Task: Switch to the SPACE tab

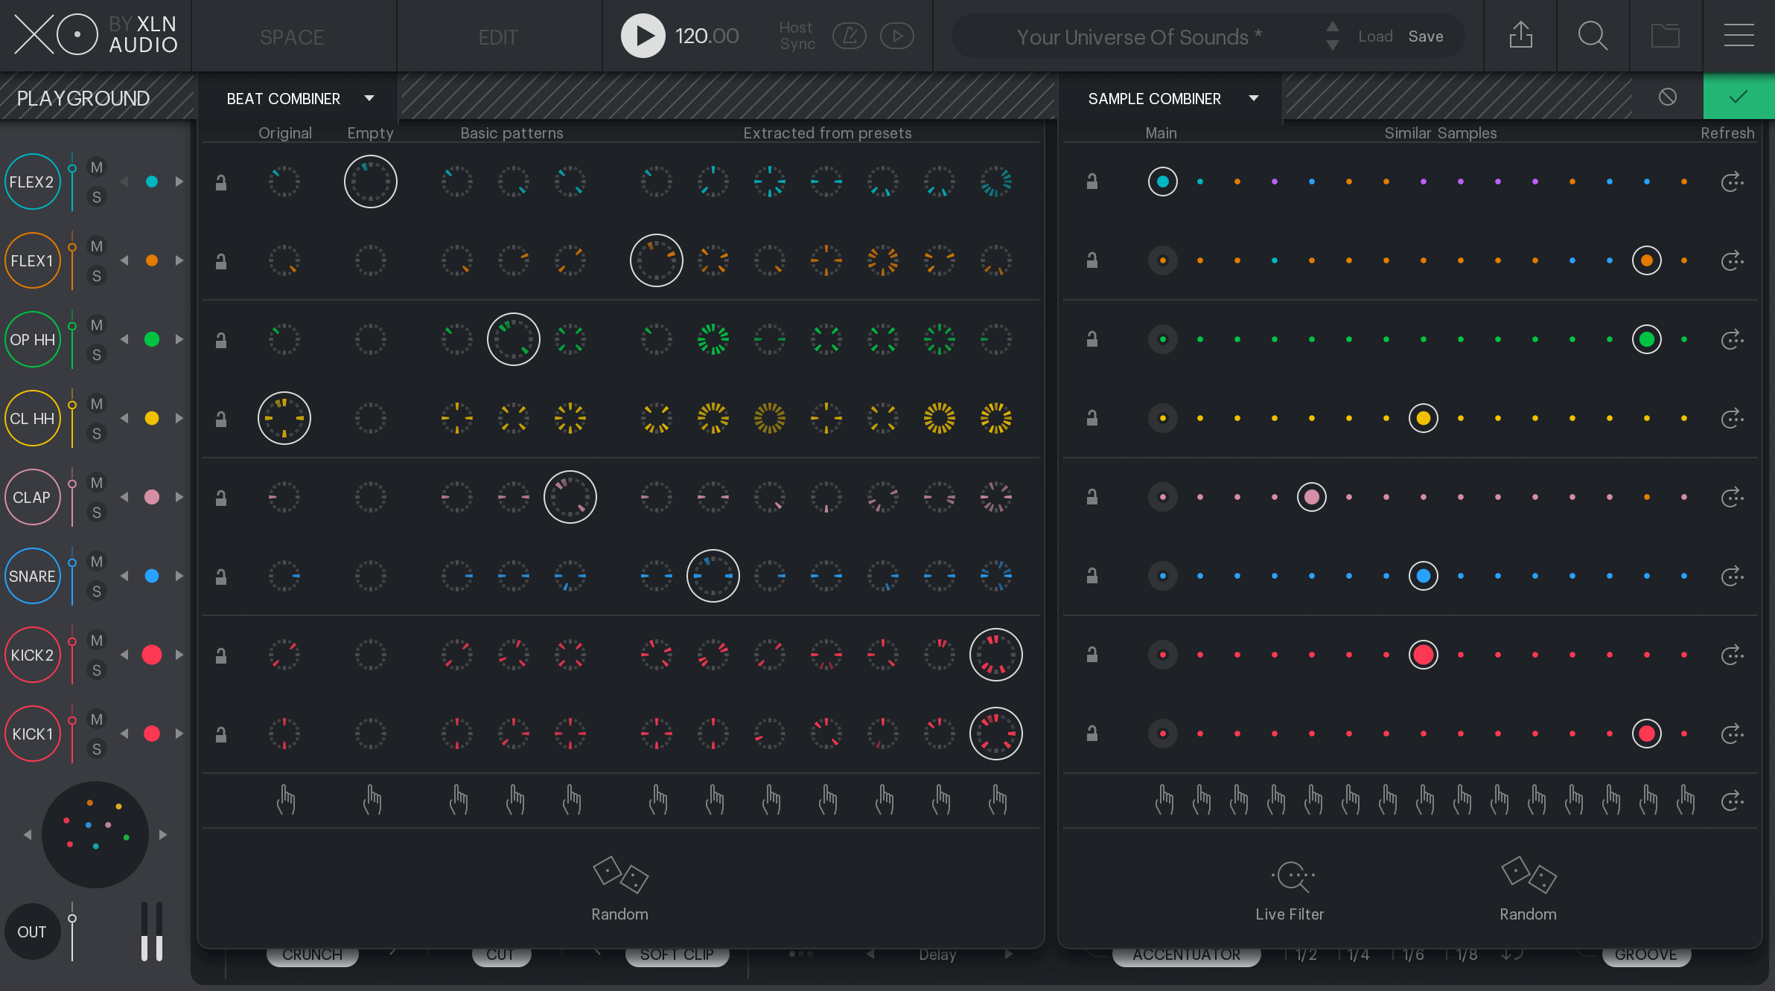Action: pos(292,36)
